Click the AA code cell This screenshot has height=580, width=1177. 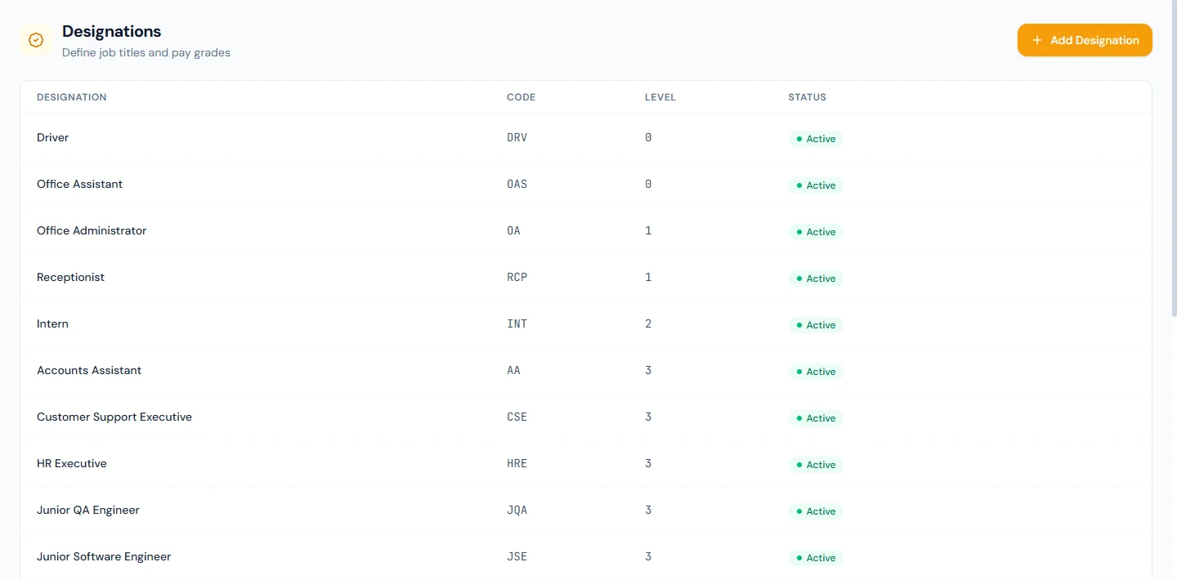click(x=513, y=370)
